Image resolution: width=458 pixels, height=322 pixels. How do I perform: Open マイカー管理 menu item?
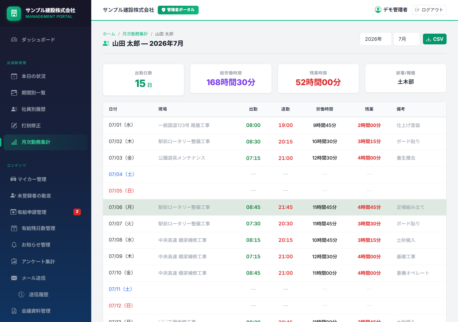coord(45,179)
